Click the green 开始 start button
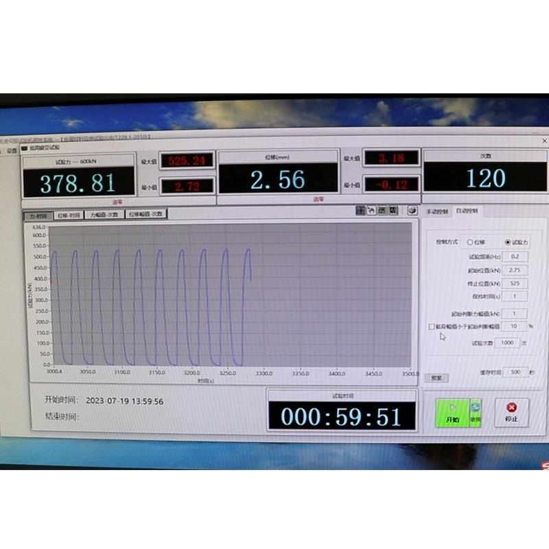Screen dimensions: 549x549 (452, 413)
